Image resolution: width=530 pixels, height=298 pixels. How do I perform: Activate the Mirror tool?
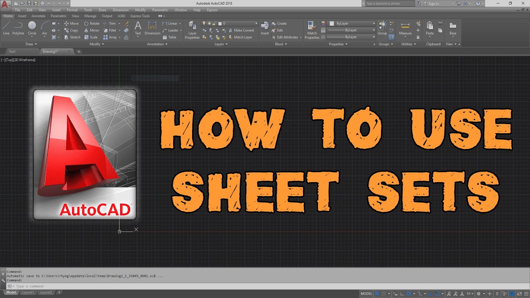92,30
